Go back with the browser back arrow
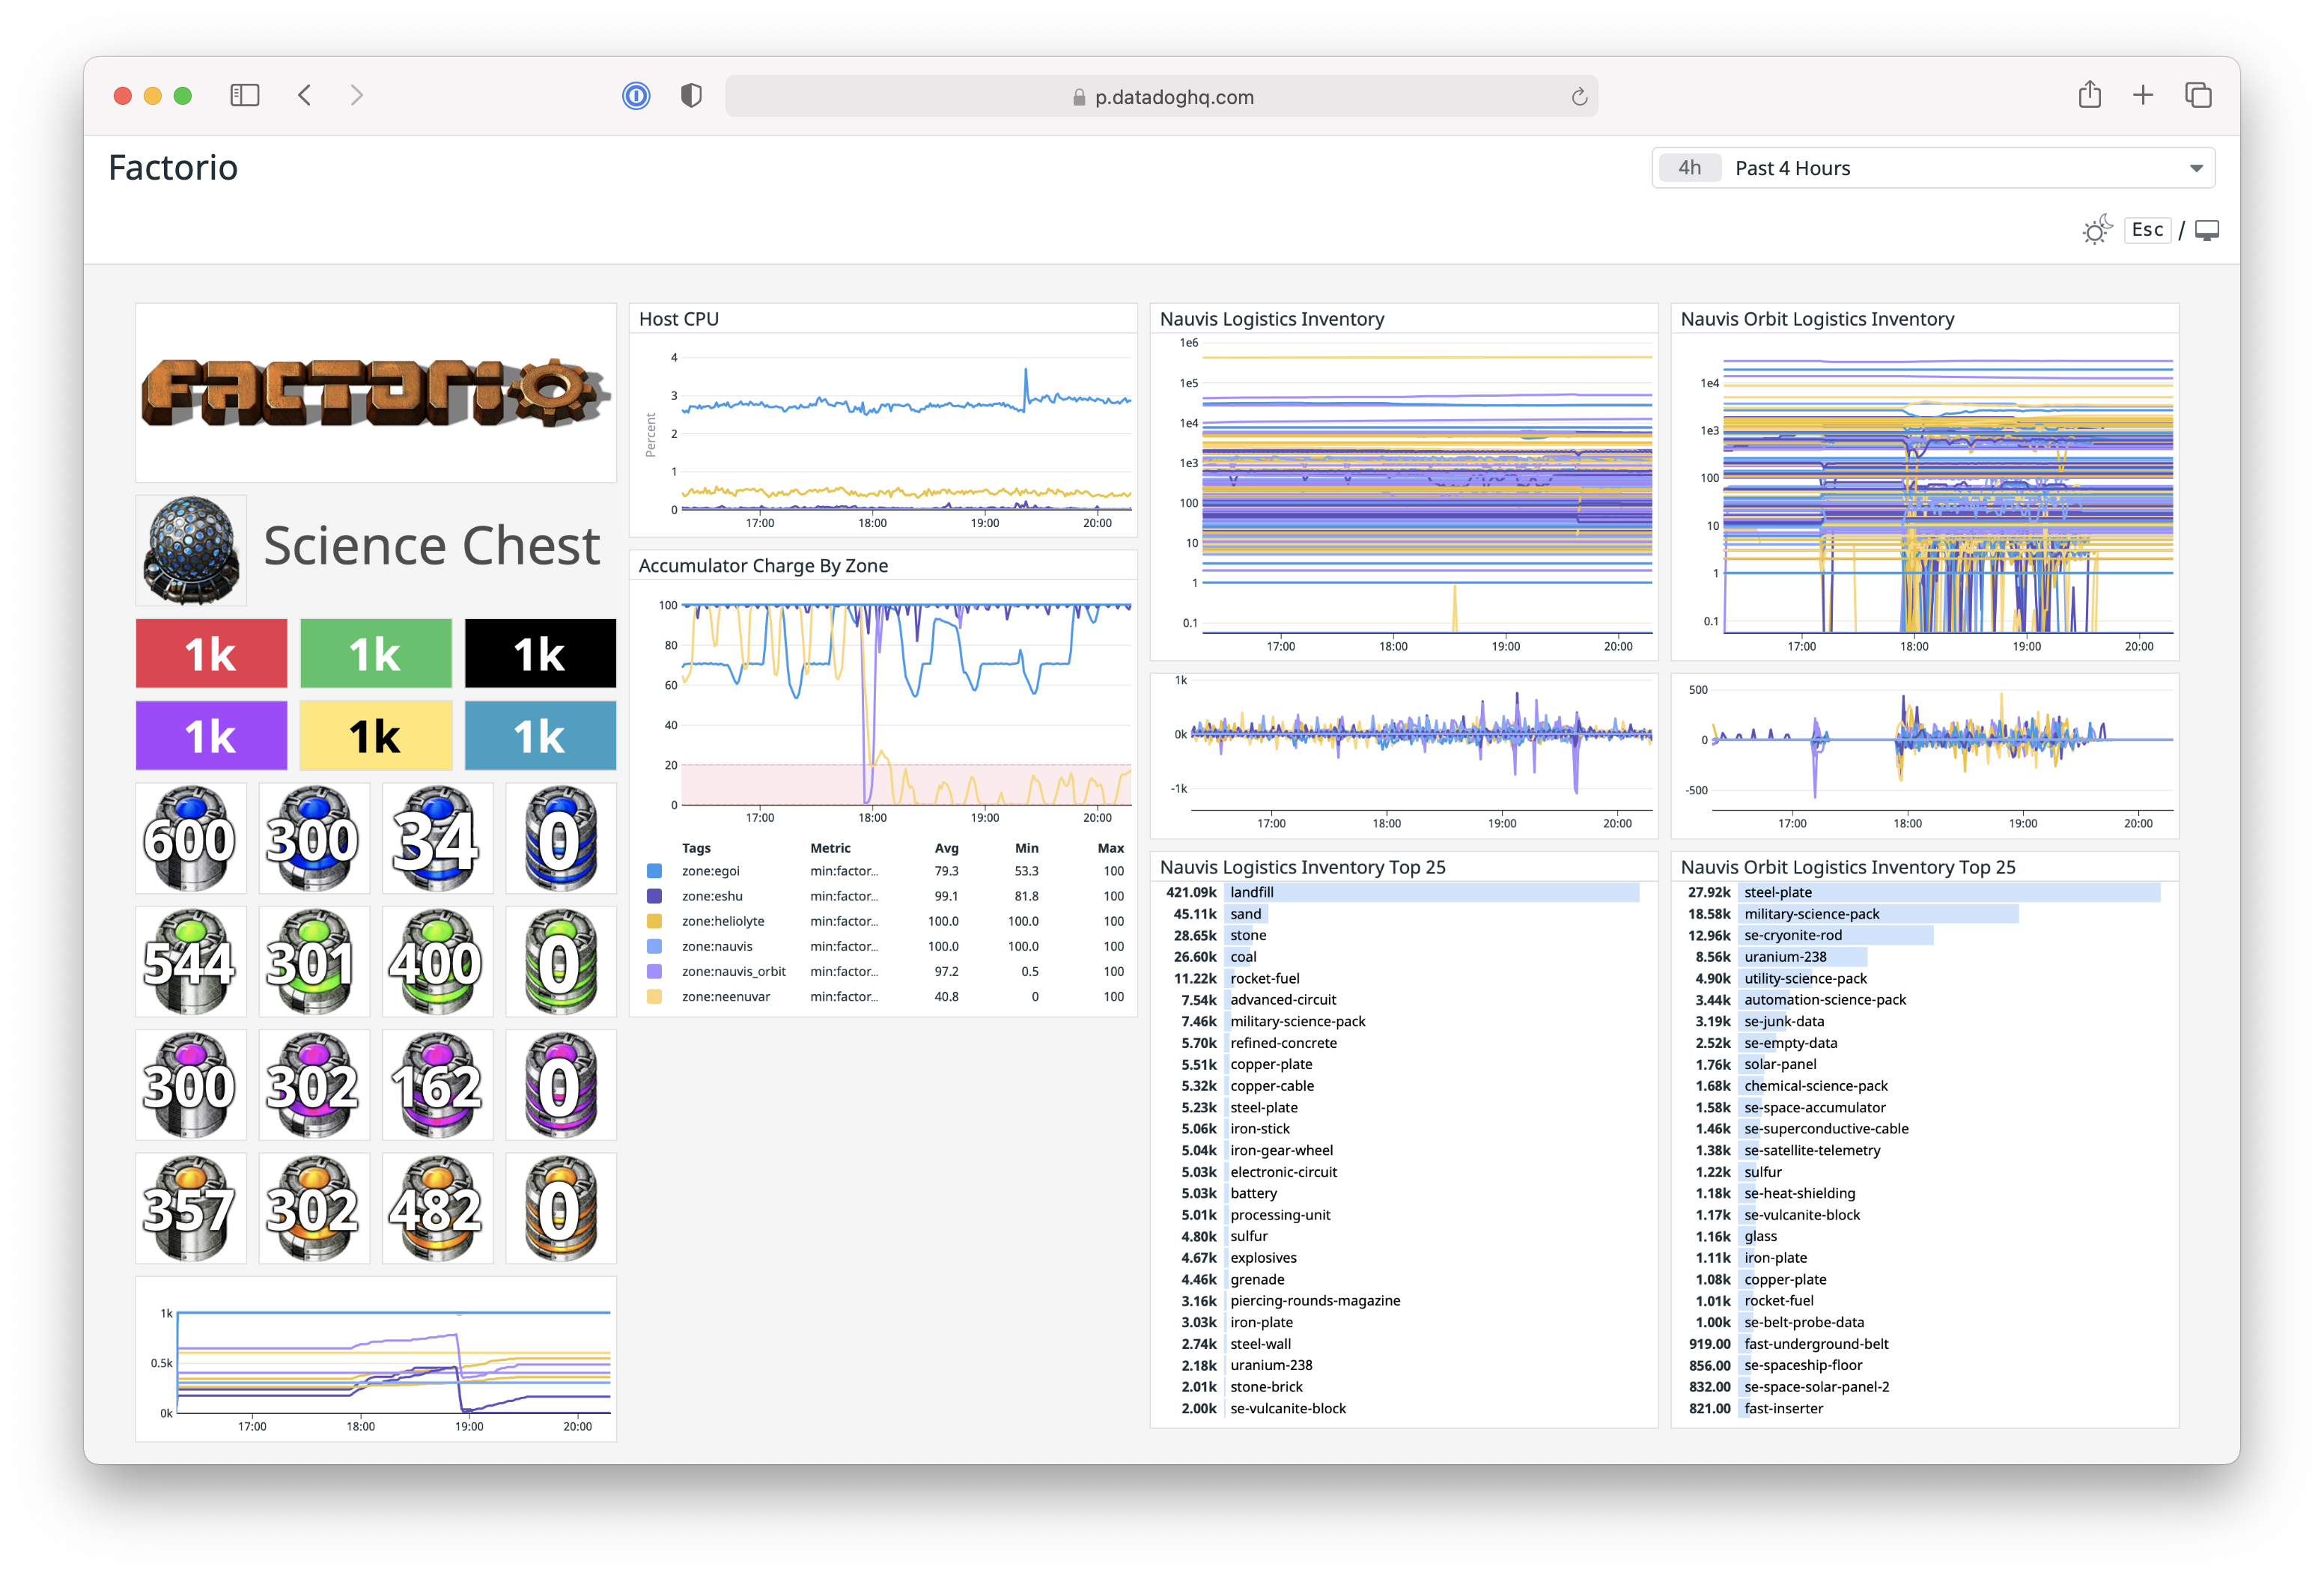Viewport: 2324px width, 1575px height. pyautogui.click(x=305, y=96)
